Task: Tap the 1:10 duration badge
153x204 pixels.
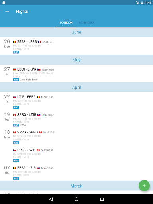Action: click(x=16, y=178)
